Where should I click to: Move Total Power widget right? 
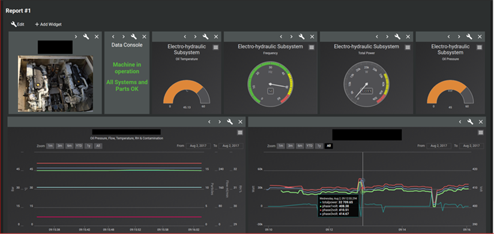388,37
